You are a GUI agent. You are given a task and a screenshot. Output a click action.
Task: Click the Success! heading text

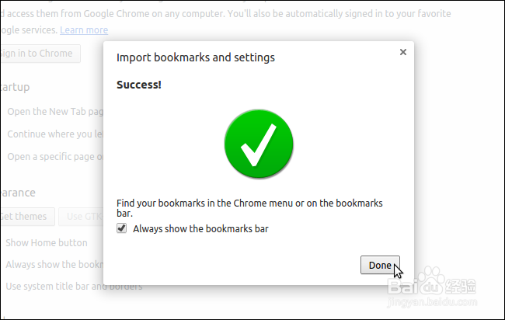tap(139, 84)
